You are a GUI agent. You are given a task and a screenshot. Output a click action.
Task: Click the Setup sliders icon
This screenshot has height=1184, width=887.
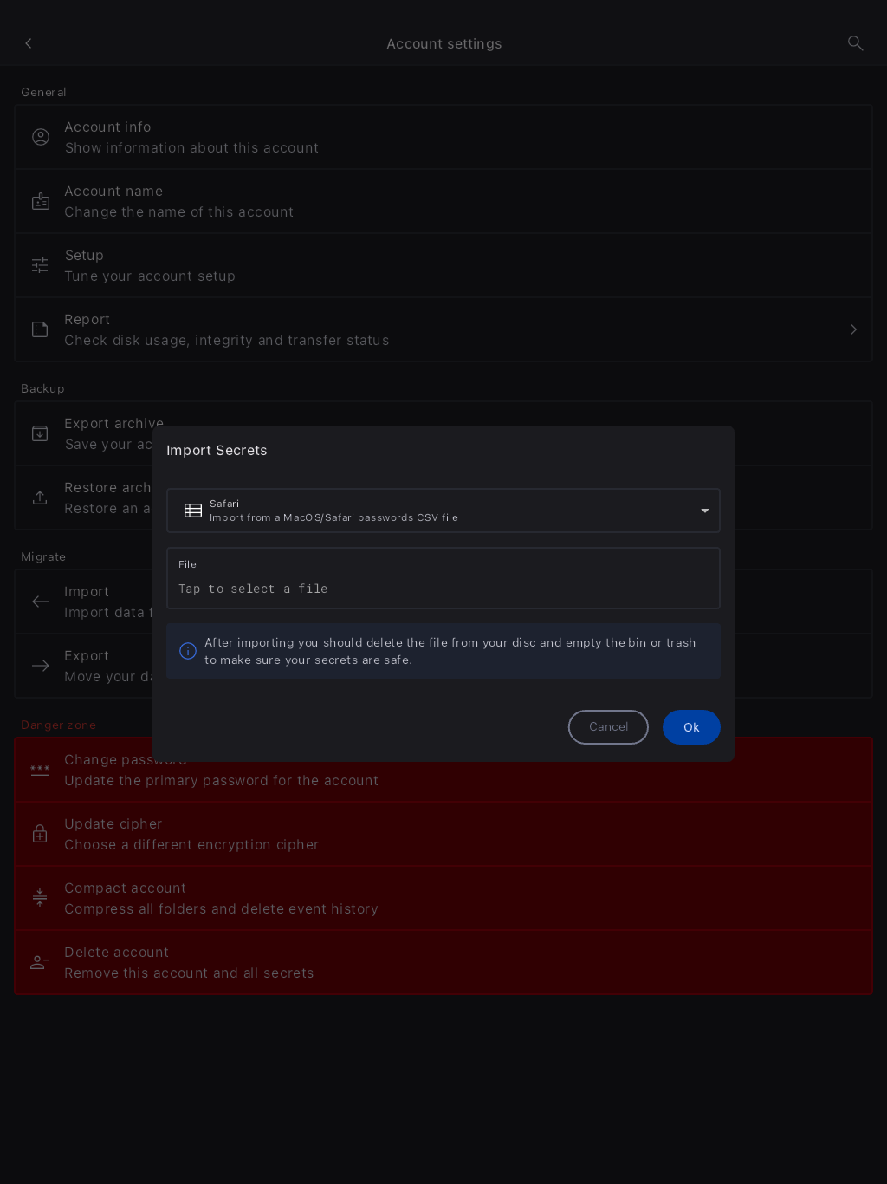pos(41,265)
